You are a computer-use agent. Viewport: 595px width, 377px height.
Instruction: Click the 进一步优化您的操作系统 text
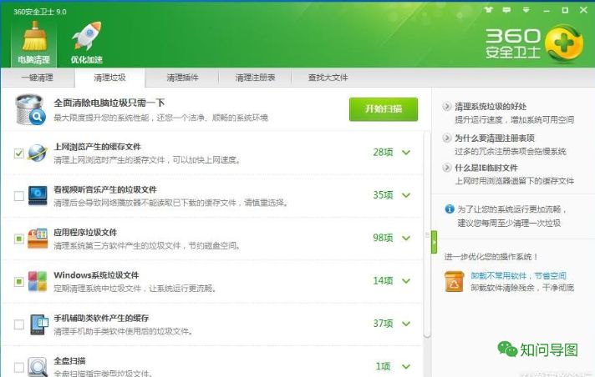tap(491, 257)
